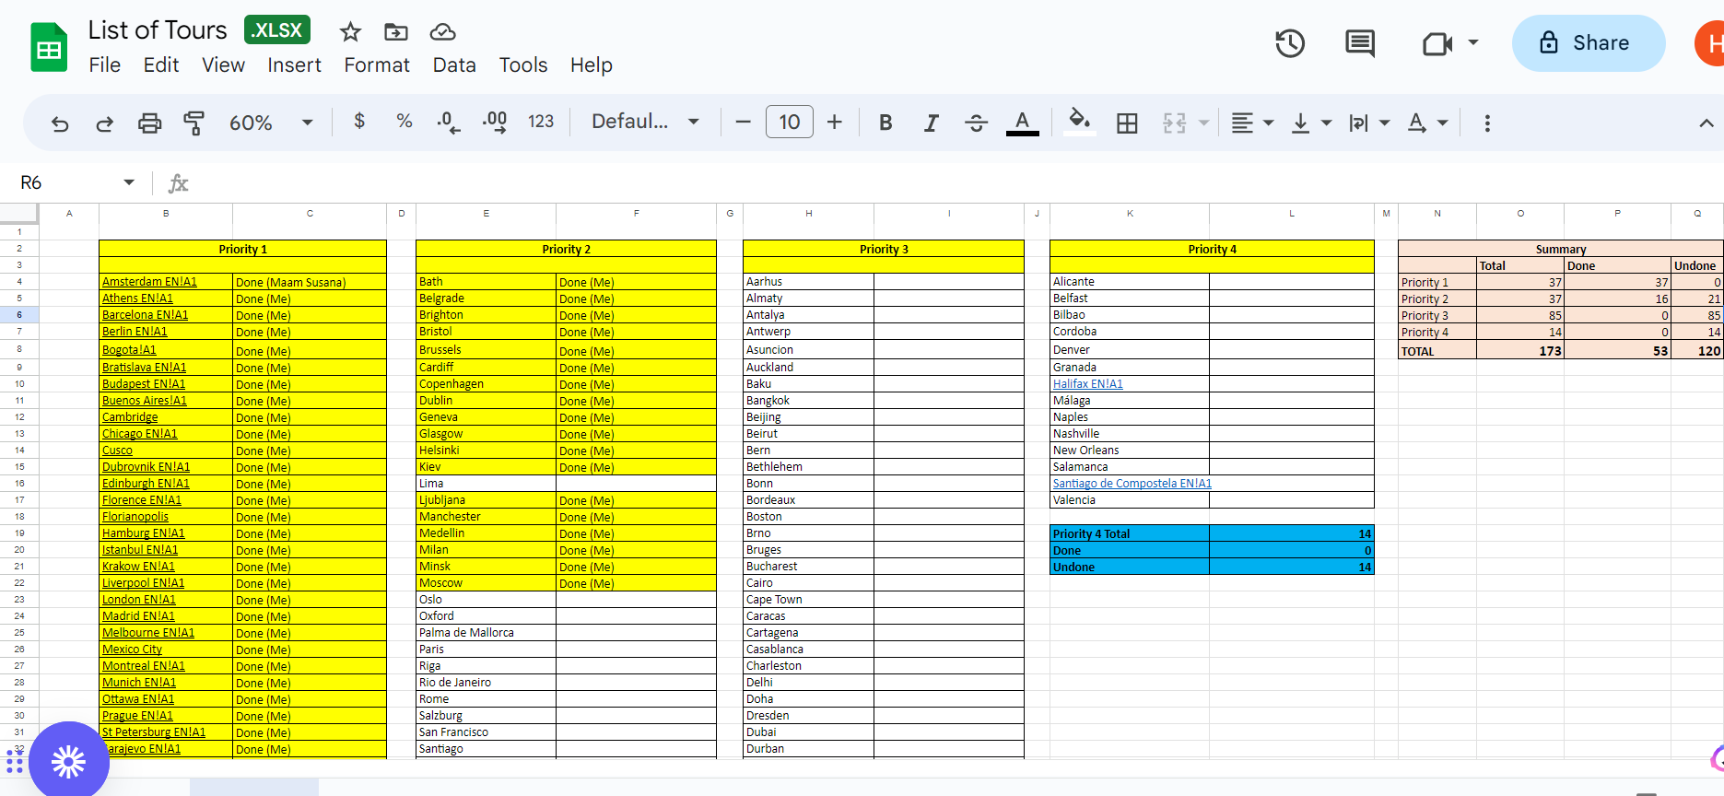
Task: Activate the paint format tool
Action: [x=194, y=123]
